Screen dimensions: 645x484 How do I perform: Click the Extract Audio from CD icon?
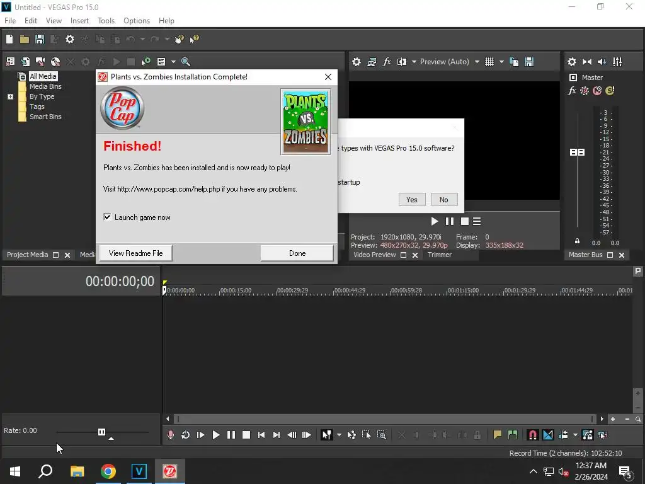(x=55, y=62)
